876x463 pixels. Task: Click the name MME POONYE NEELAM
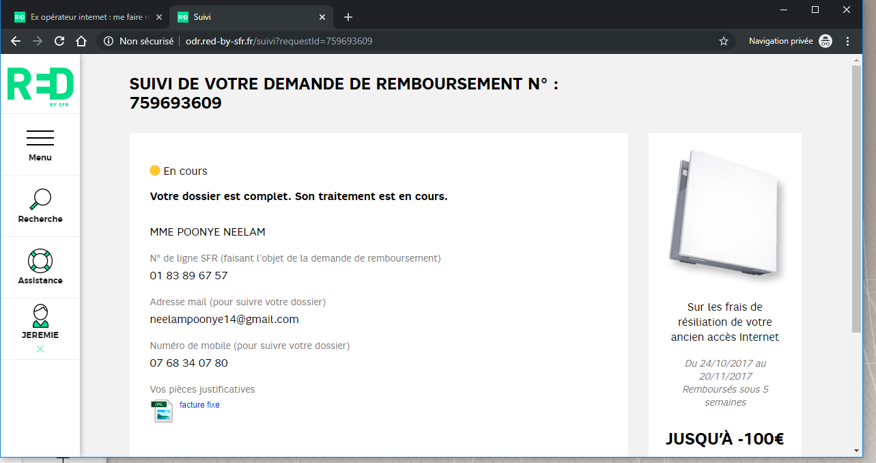click(x=208, y=232)
